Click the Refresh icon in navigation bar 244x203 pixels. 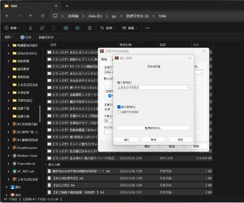pyautogui.click(x=42, y=16)
